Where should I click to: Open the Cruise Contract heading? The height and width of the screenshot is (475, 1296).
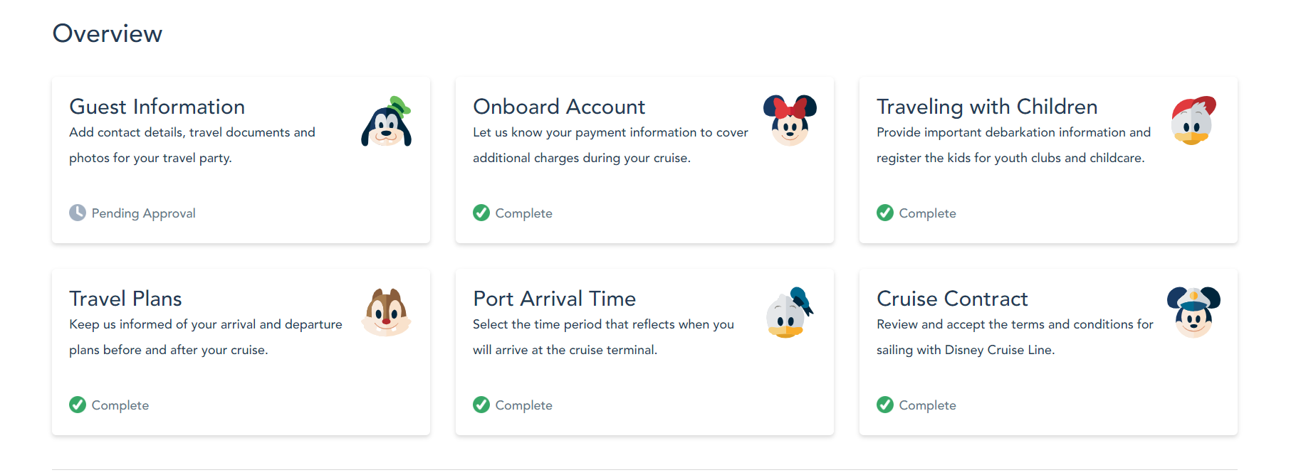[x=952, y=299]
